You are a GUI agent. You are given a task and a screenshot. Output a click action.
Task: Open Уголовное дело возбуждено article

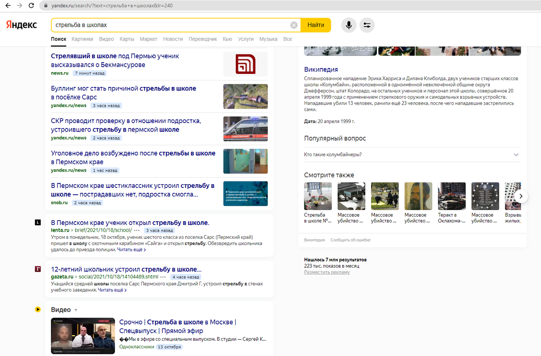coord(133,158)
